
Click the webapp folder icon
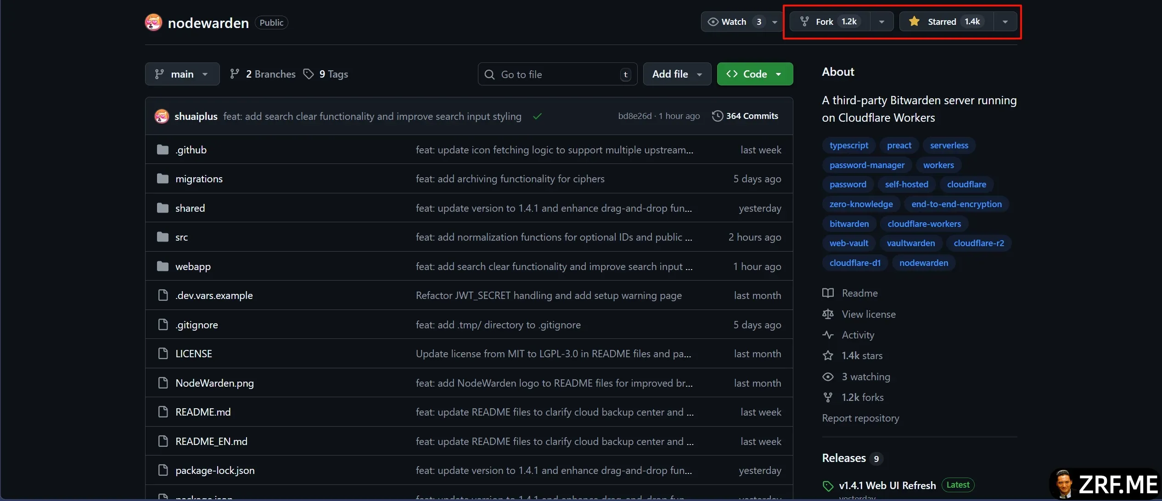click(x=163, y=266)
